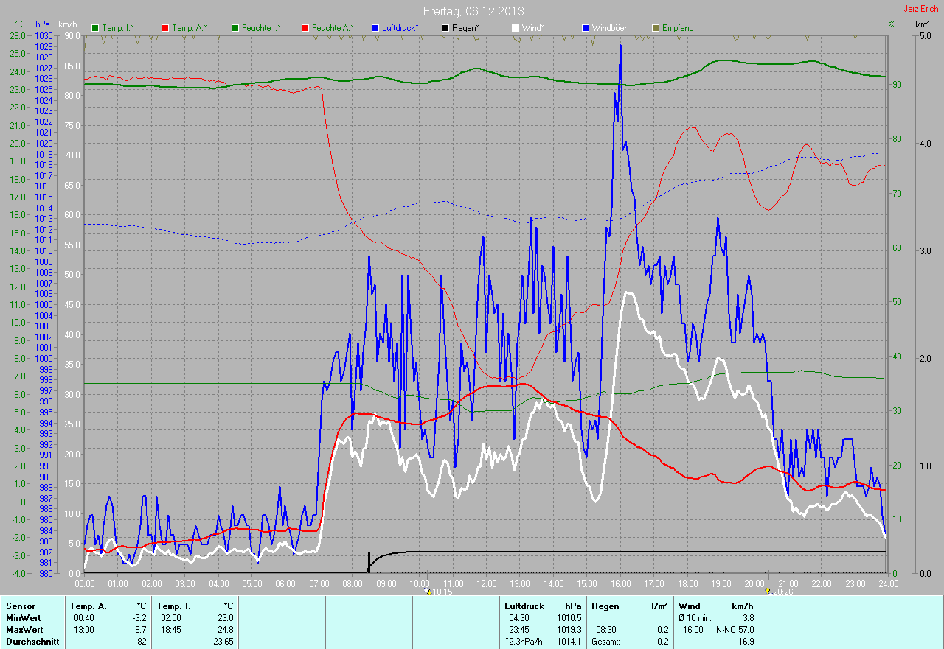Image resolution: width=944 pixels, height=649 pixels.
Task: Click the white Wind legend square
Action: pyautogui.click(x=515, y=28)
